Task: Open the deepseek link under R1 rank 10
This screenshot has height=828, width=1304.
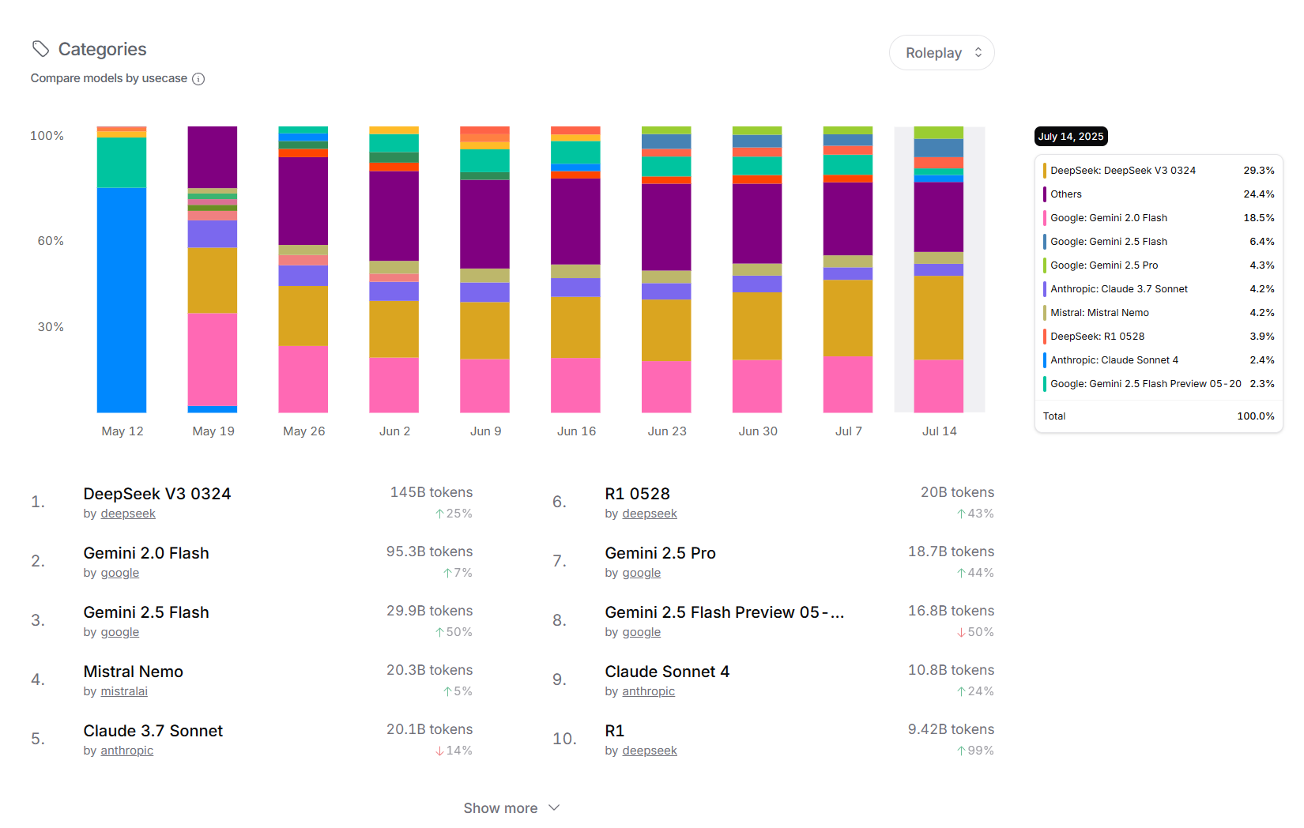Action: (650, 751)
